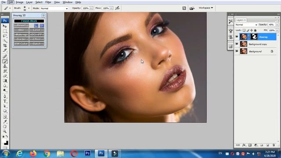Select the Rectangular Marquee tool

tap(5, 31)
